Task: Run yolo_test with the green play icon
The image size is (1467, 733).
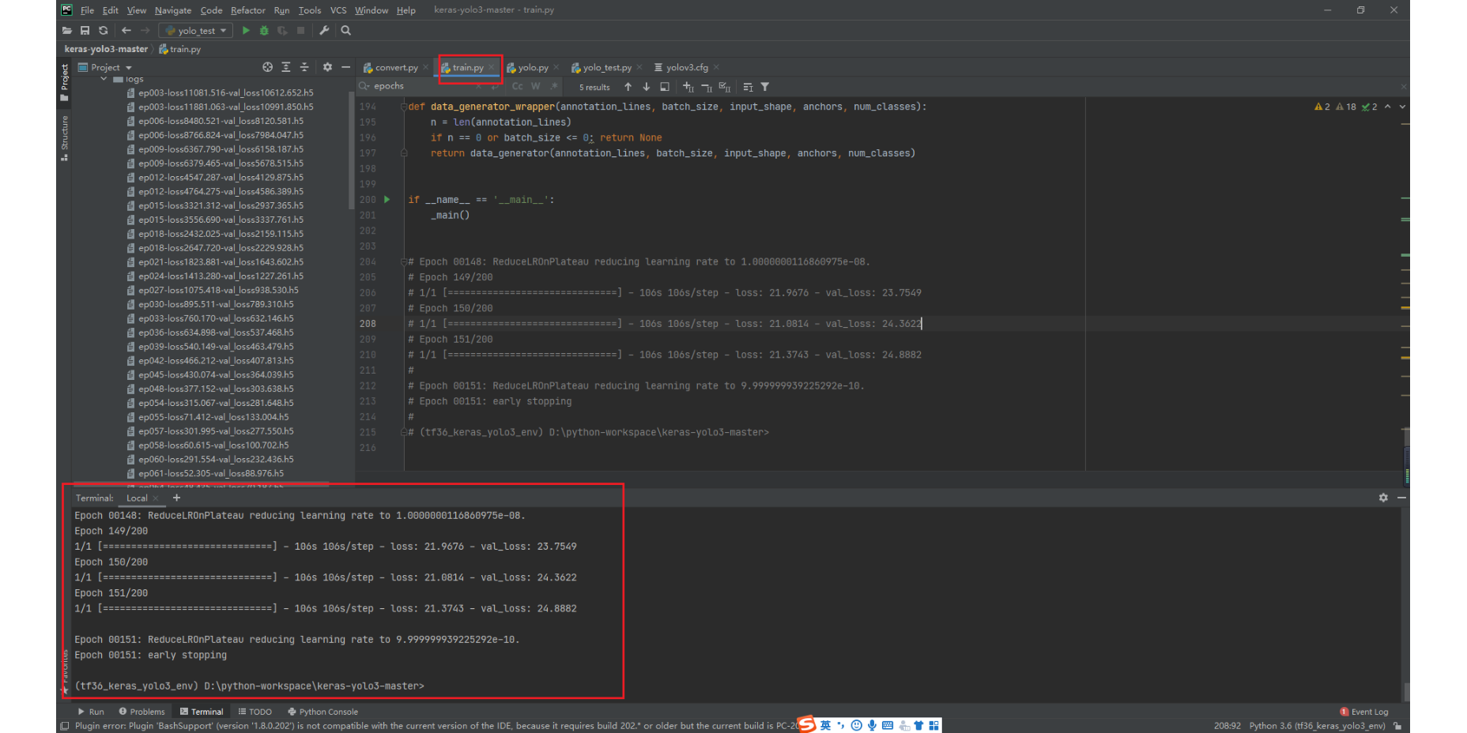Action: tap(246, 31)
